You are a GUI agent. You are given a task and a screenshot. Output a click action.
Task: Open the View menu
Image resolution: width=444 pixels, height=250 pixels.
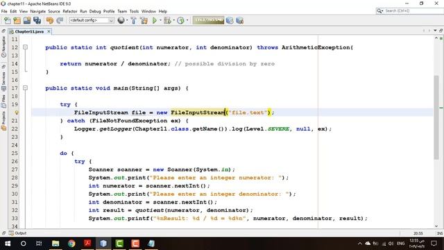tap(24, 11)
